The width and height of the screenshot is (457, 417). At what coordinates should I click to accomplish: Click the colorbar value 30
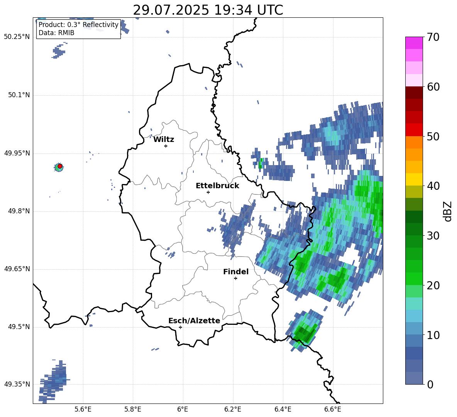433,236
